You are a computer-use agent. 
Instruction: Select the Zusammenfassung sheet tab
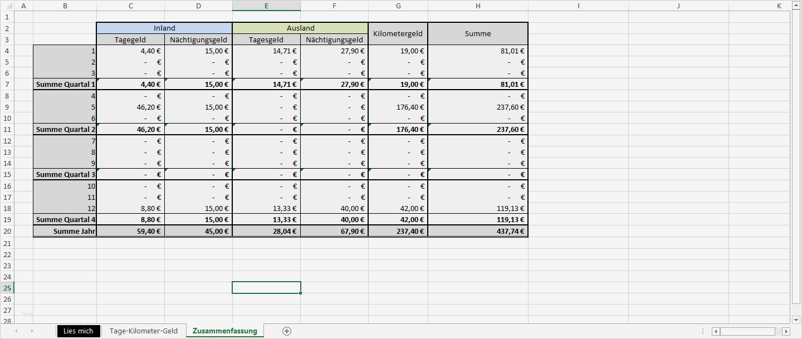click(x=224, y=331)
